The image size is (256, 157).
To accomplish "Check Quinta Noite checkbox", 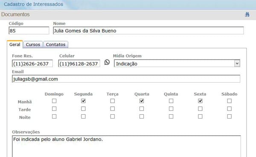I will 171,116.
